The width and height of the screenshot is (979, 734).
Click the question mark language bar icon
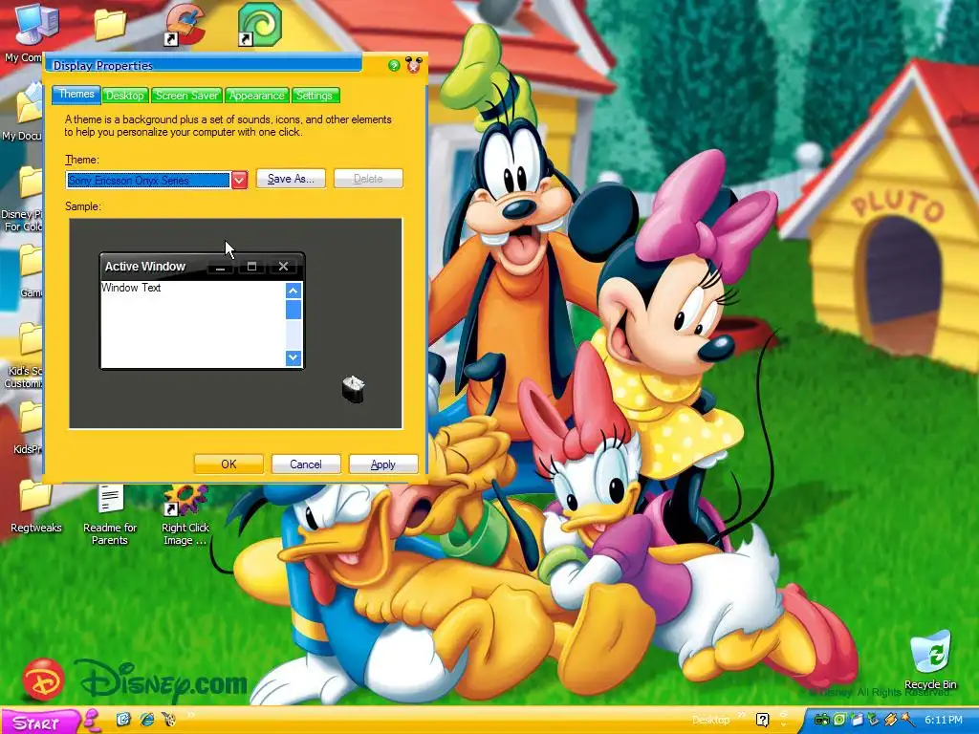762,720
